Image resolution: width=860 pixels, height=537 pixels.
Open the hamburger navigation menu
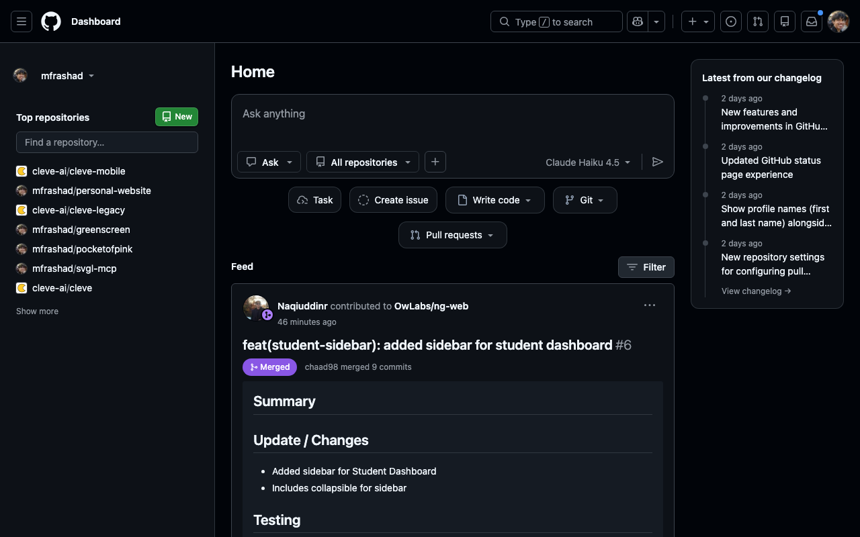(x=21, y=21)
